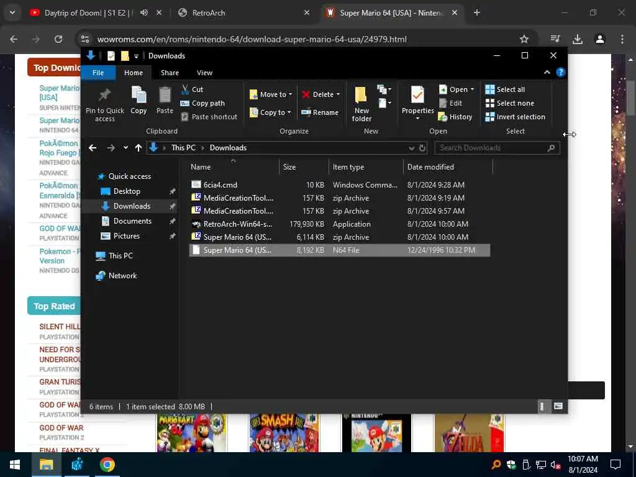Switch to large icons view
Image resolution: width=636 pixels, height=477 pixels.
(x=558, y=406)
